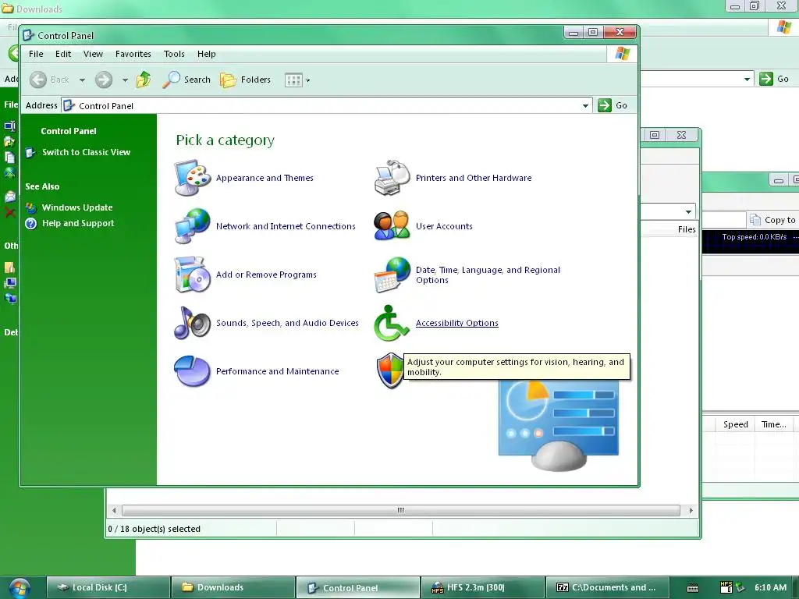Click Speed column header in background window
Viewport: 799px width, 599px height.
point(735,424)
